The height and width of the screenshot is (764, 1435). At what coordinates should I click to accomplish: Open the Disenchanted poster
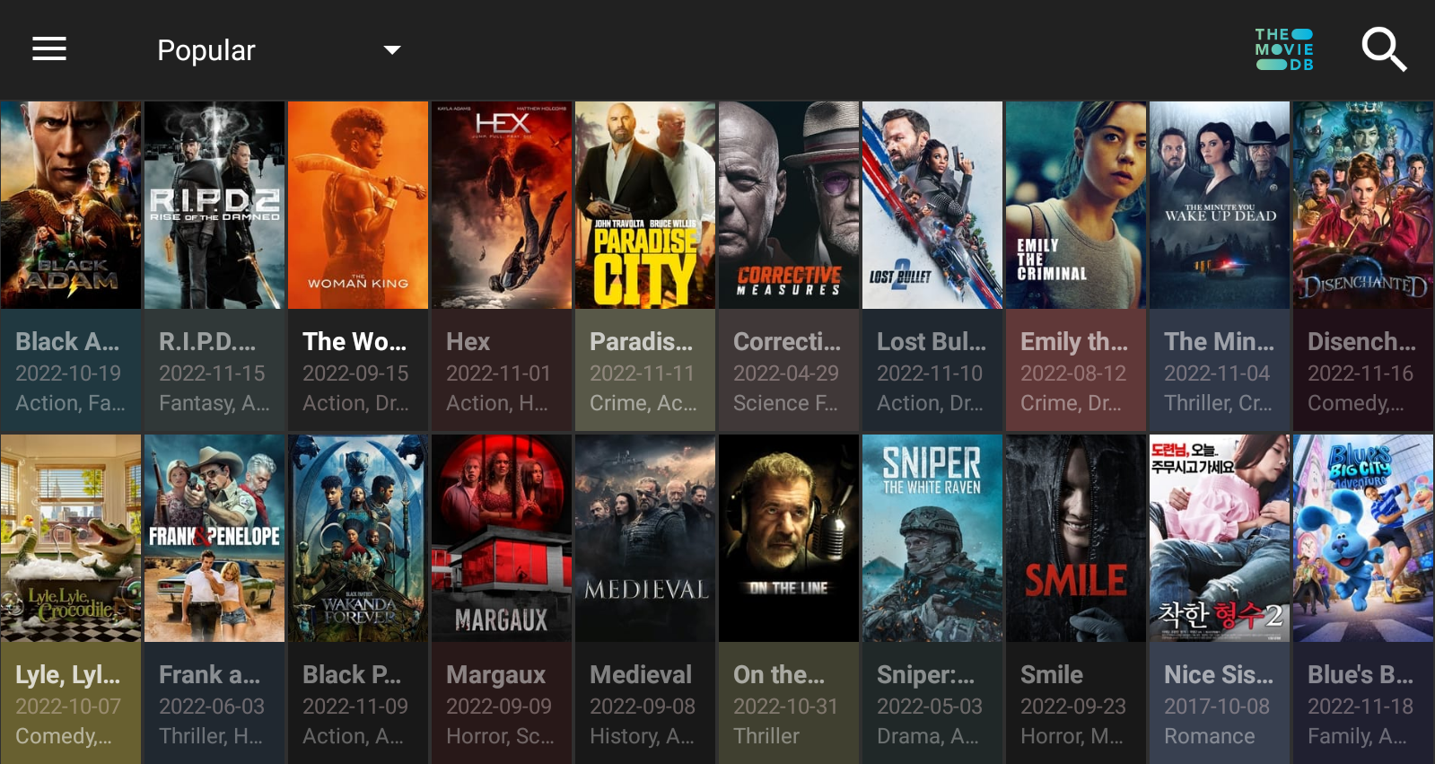pyautogui.click(x=1363, y=205)
